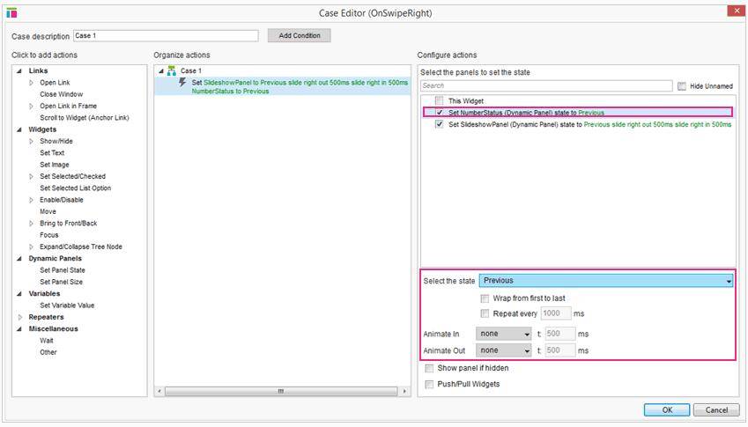Check the This Widget checkbox
The height and width of the screenshot is (427, 748).
[x=440, y=101]
